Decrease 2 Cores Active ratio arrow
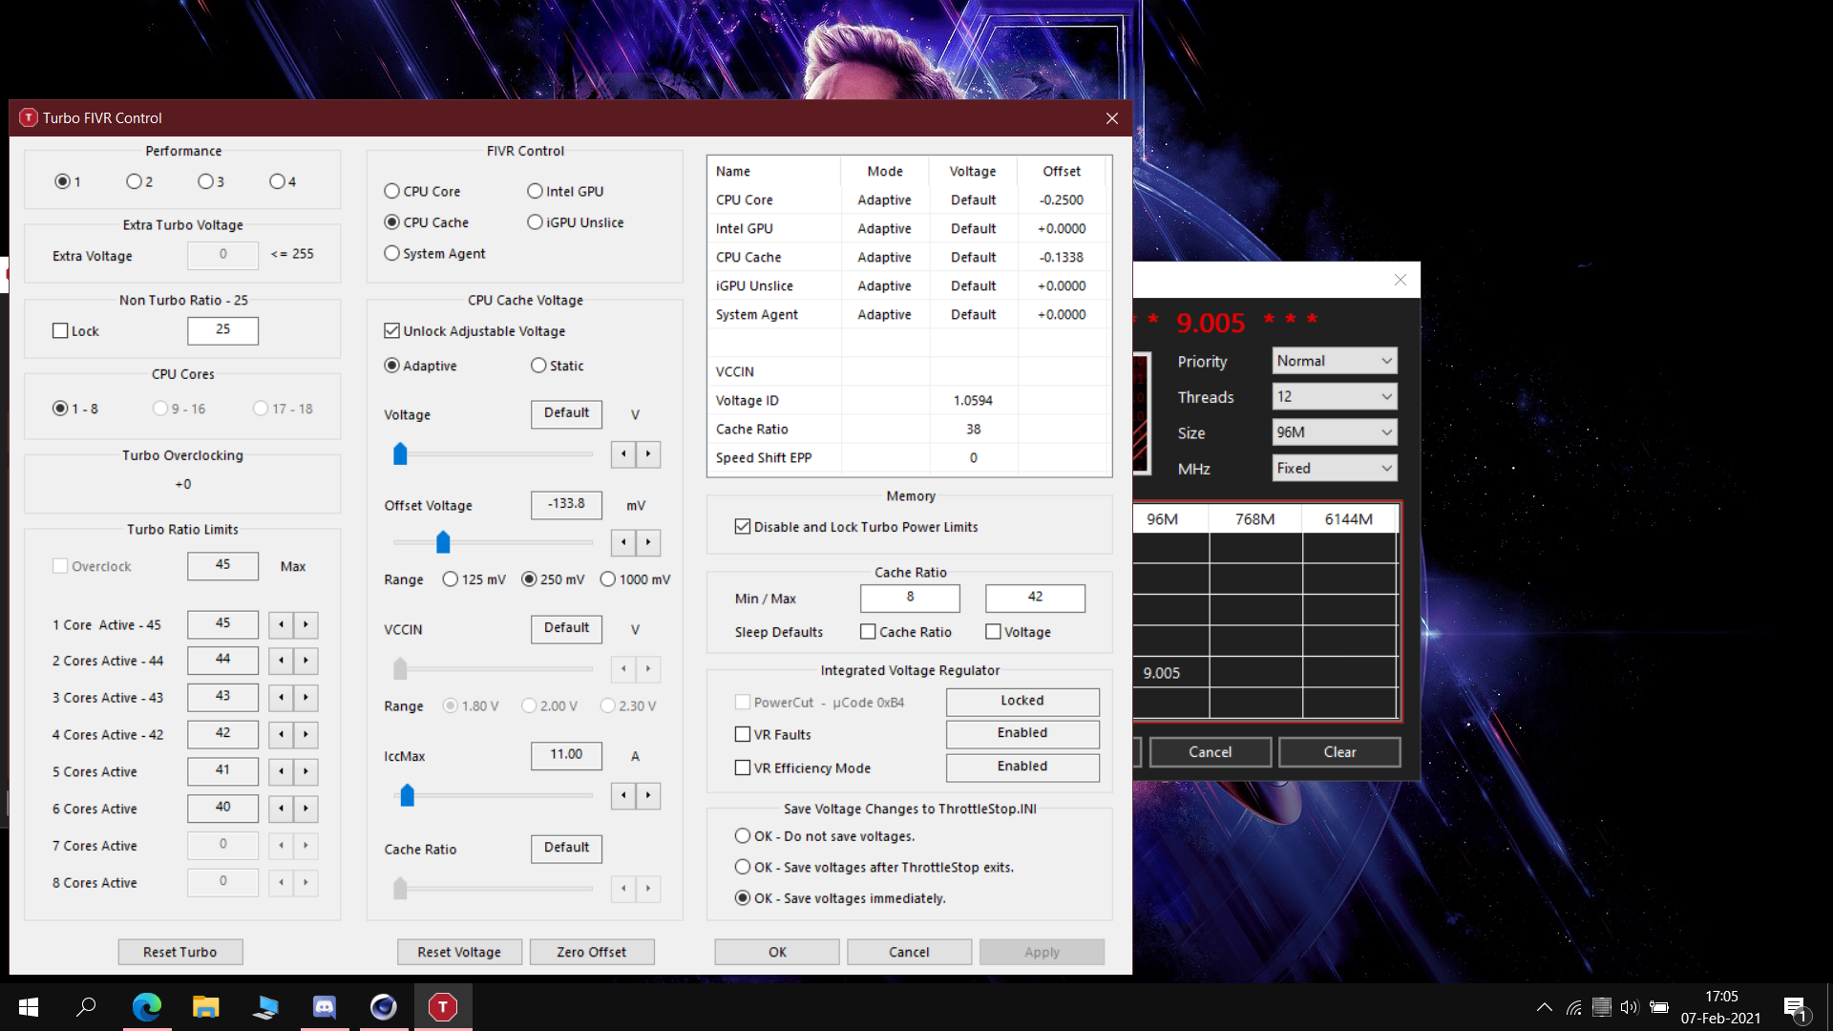 [281, 661]
